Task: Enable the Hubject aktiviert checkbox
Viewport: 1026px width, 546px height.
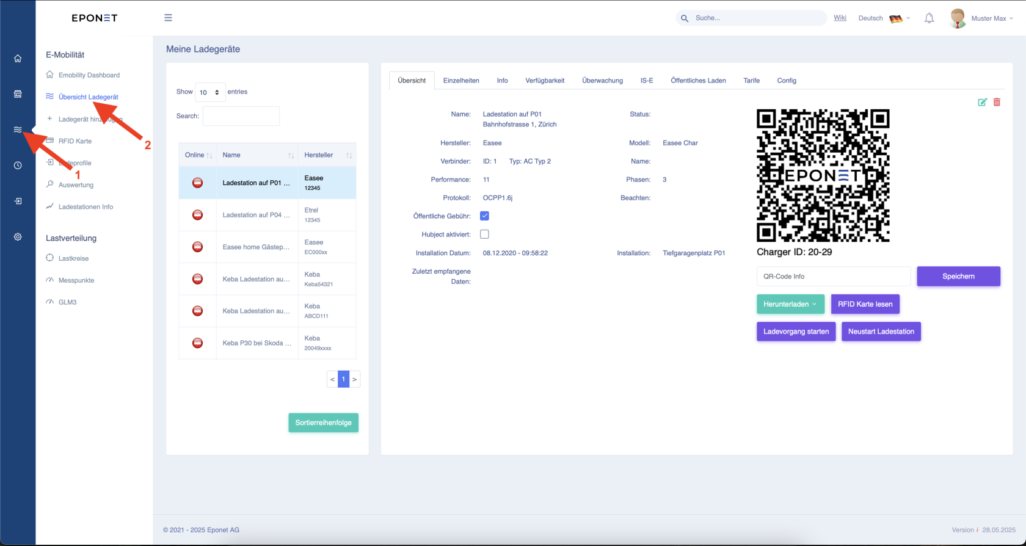Action: coord(484,234)
